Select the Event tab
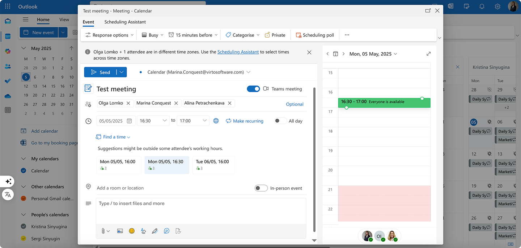This screenshot has height=248, width=521. pyautogui.click(x=88, y=22)
